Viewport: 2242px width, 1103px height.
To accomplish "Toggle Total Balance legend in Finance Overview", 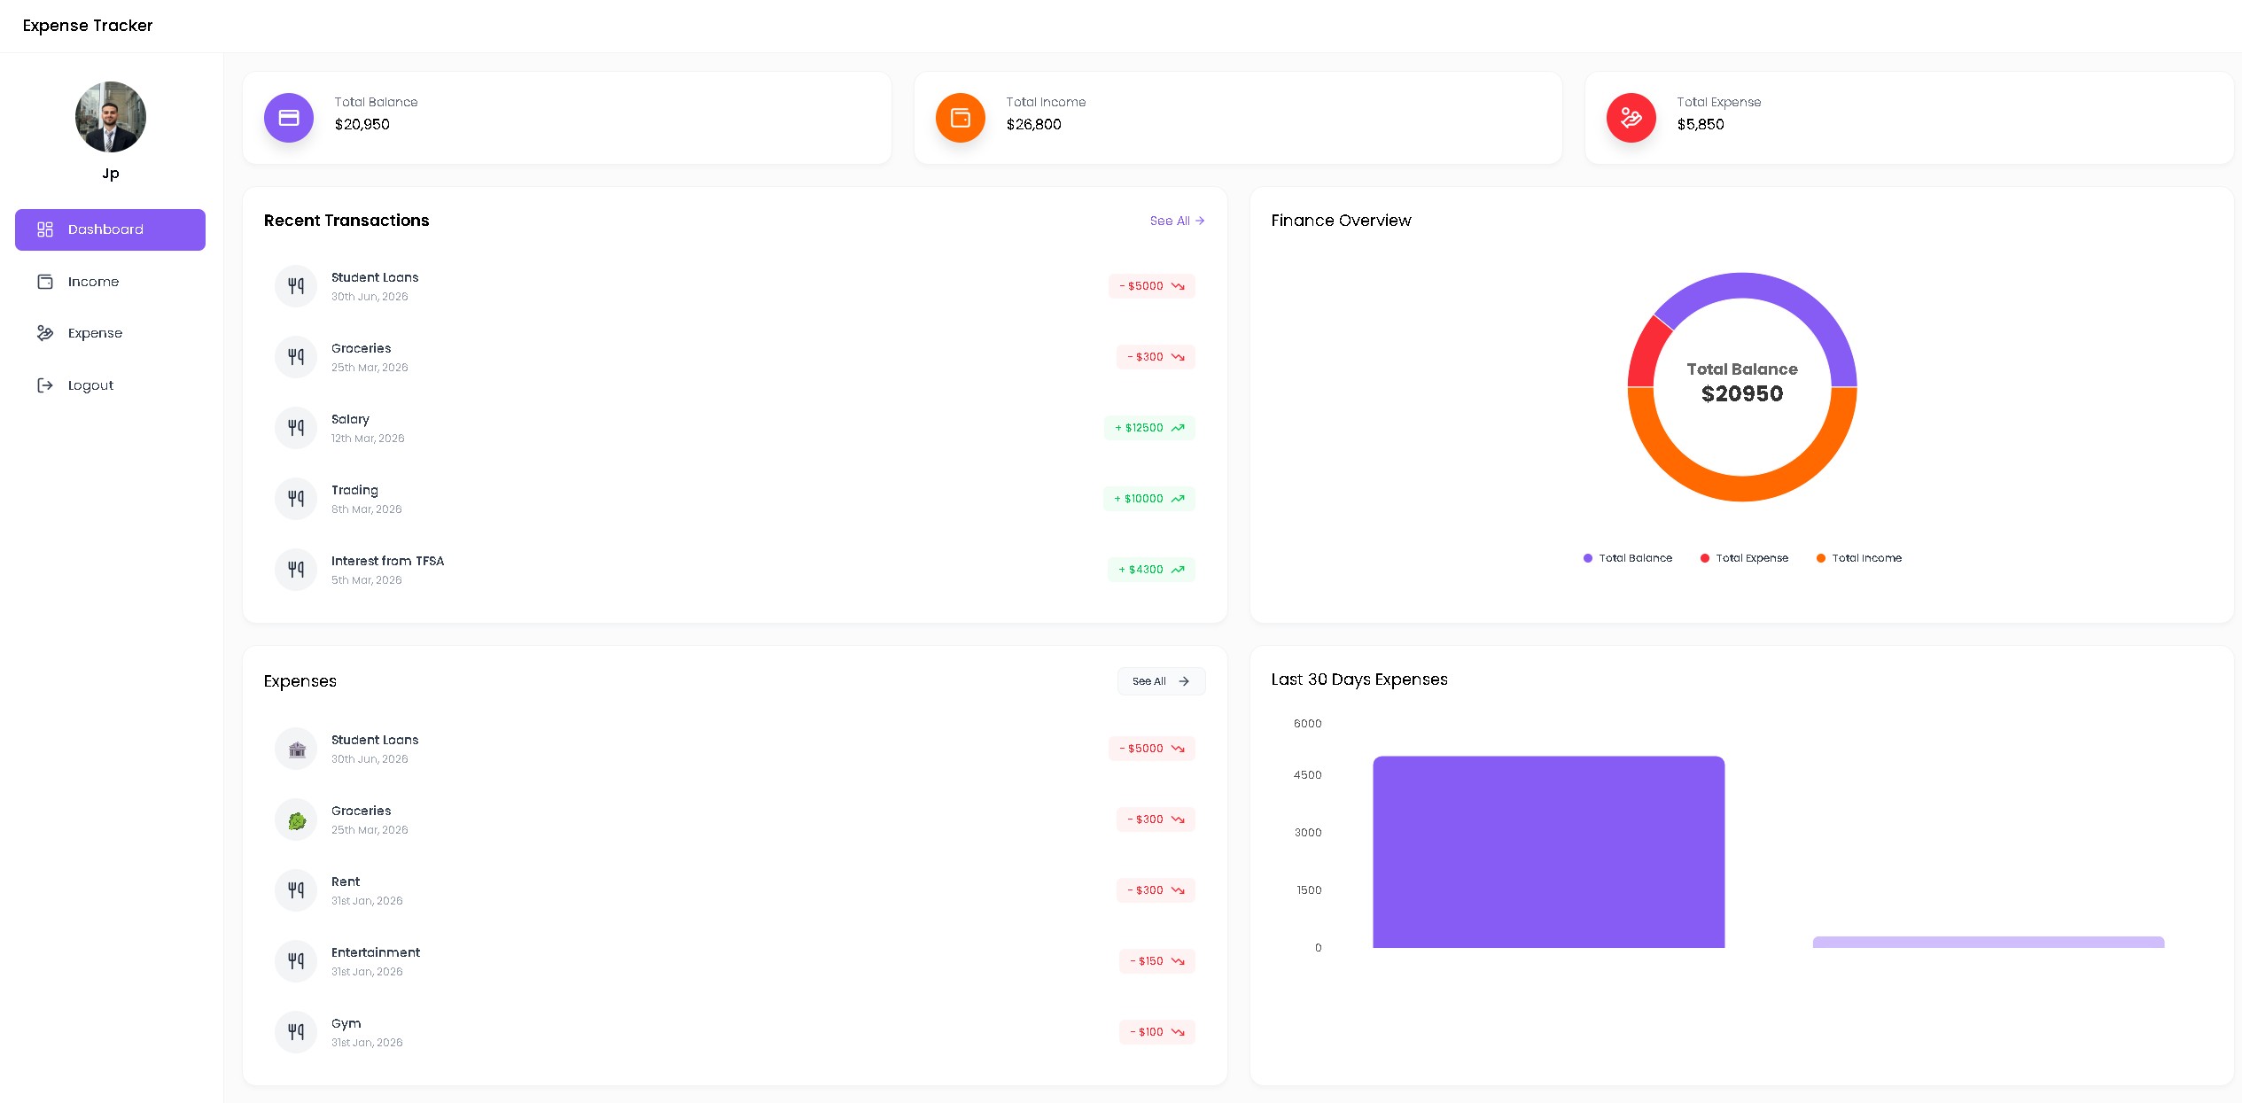I will pos(1628,558).
